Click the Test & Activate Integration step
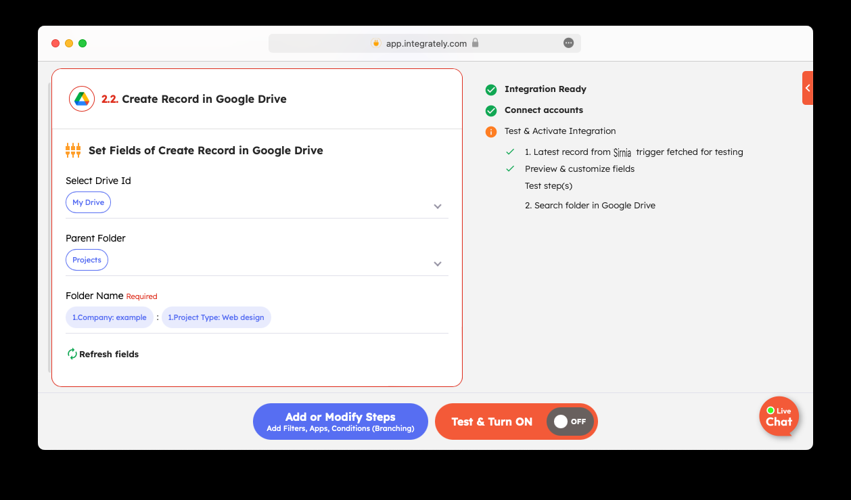The width and height of the screenshot is (851, 500). point(560,131)
